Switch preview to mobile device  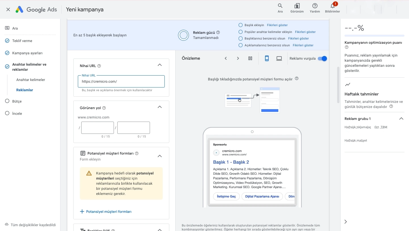(267, 58)
